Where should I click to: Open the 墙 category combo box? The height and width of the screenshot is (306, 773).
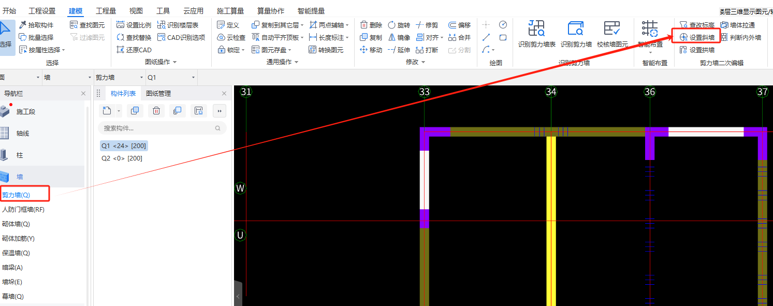click(x=67, y=77)
